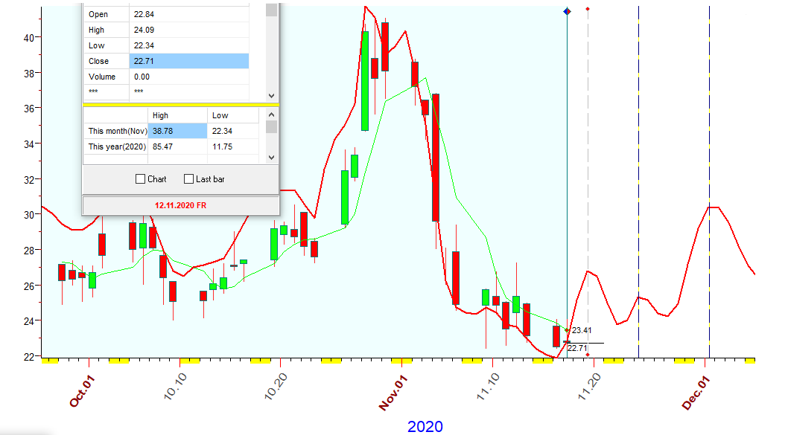Click the scrollbar thumb of High/Low table
Viewport: 788px width, 435px height.
[271, 126]
